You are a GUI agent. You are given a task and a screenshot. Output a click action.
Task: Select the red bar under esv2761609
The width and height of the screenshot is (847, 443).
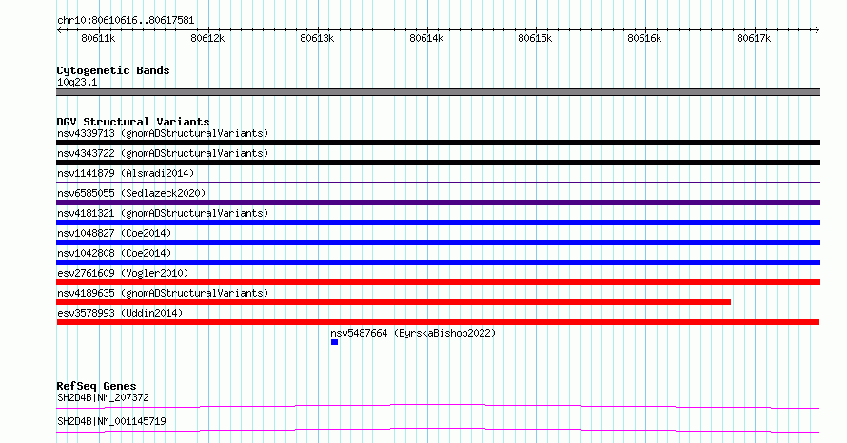point(438,282)
